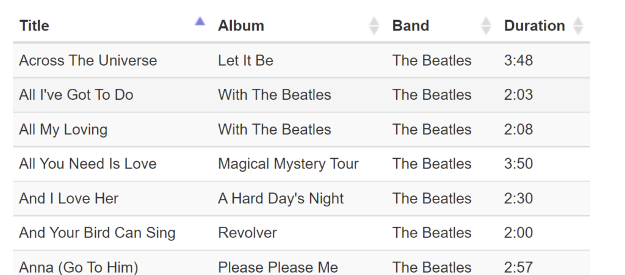
Task: Click the A Hard Day's Night album
Action: point(281,198)
